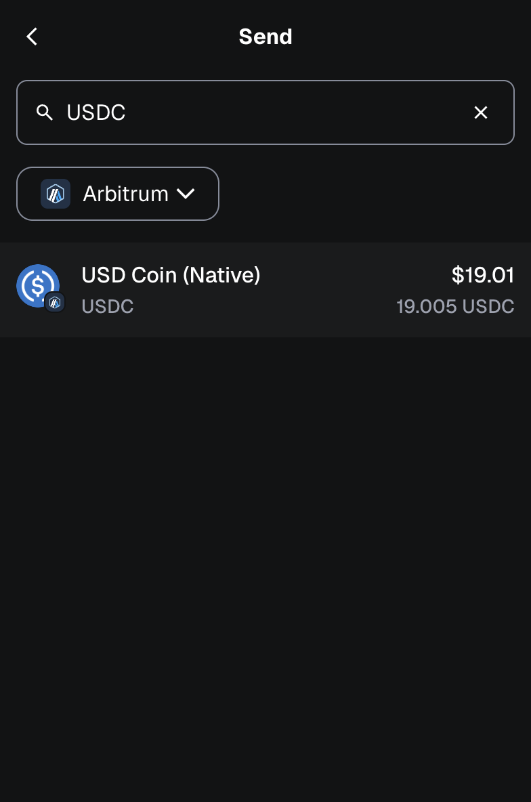Viewport: 531px width, 802px height.
Task: Open the Arbitrum network selector pill
Action: [x=118, y=194]
